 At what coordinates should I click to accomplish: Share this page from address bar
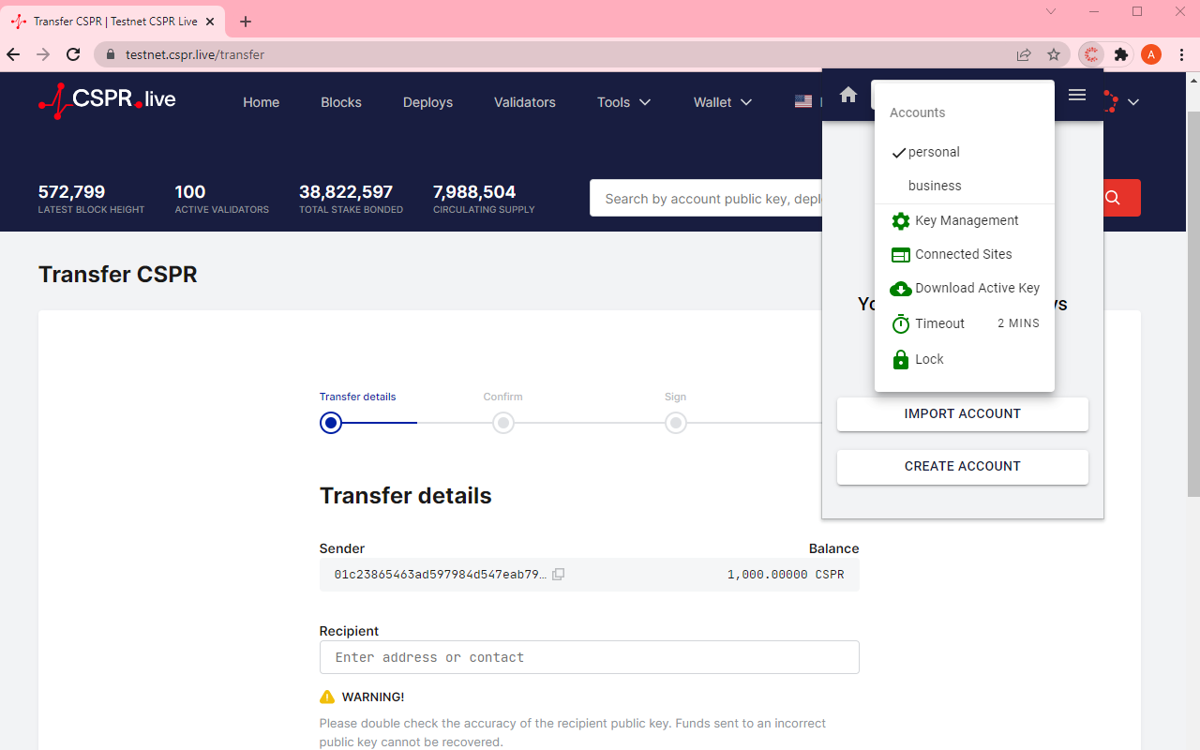click(1024, 54)
